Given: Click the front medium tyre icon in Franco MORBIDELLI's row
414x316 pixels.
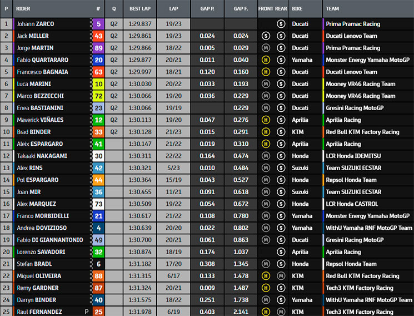Looking at the screenshot, I should [x=266, y=216].
